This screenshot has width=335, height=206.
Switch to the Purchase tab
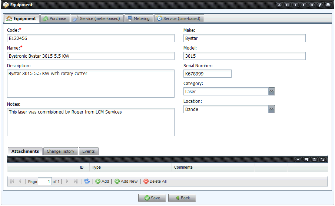[55, 18]
